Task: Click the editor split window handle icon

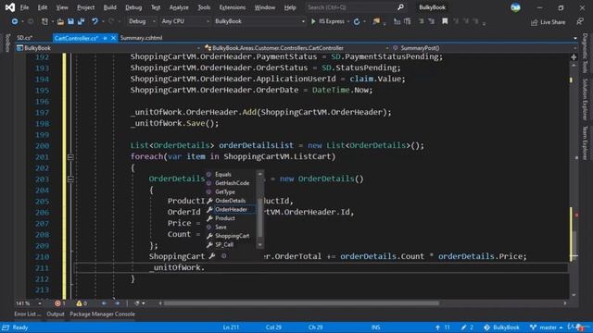Action: [x=574, y=57]
